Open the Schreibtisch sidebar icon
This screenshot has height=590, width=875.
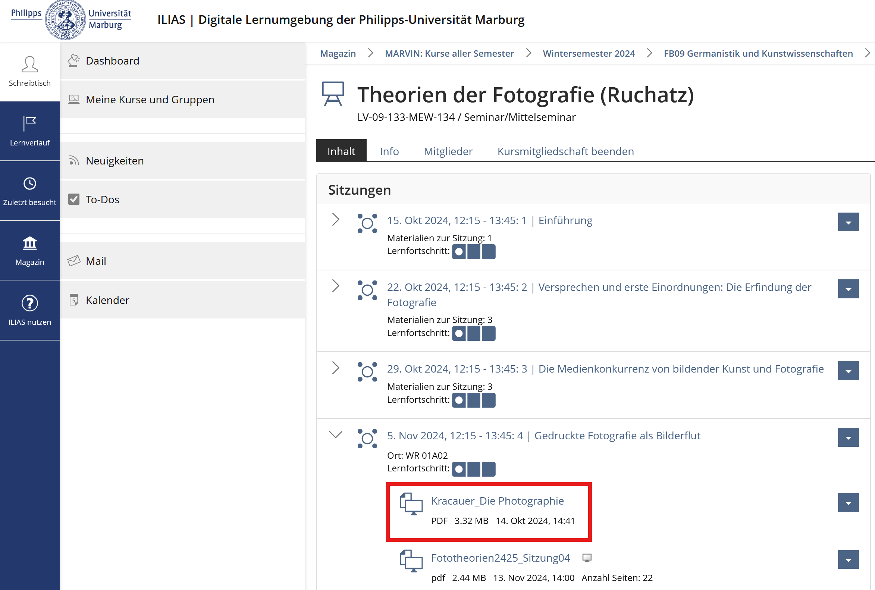[30, 65]
